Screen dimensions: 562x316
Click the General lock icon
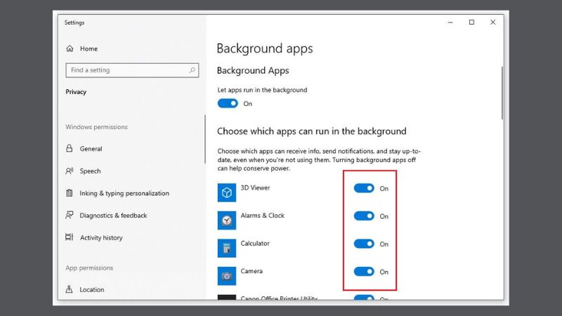pyautogui.click(x=70, y=149)
